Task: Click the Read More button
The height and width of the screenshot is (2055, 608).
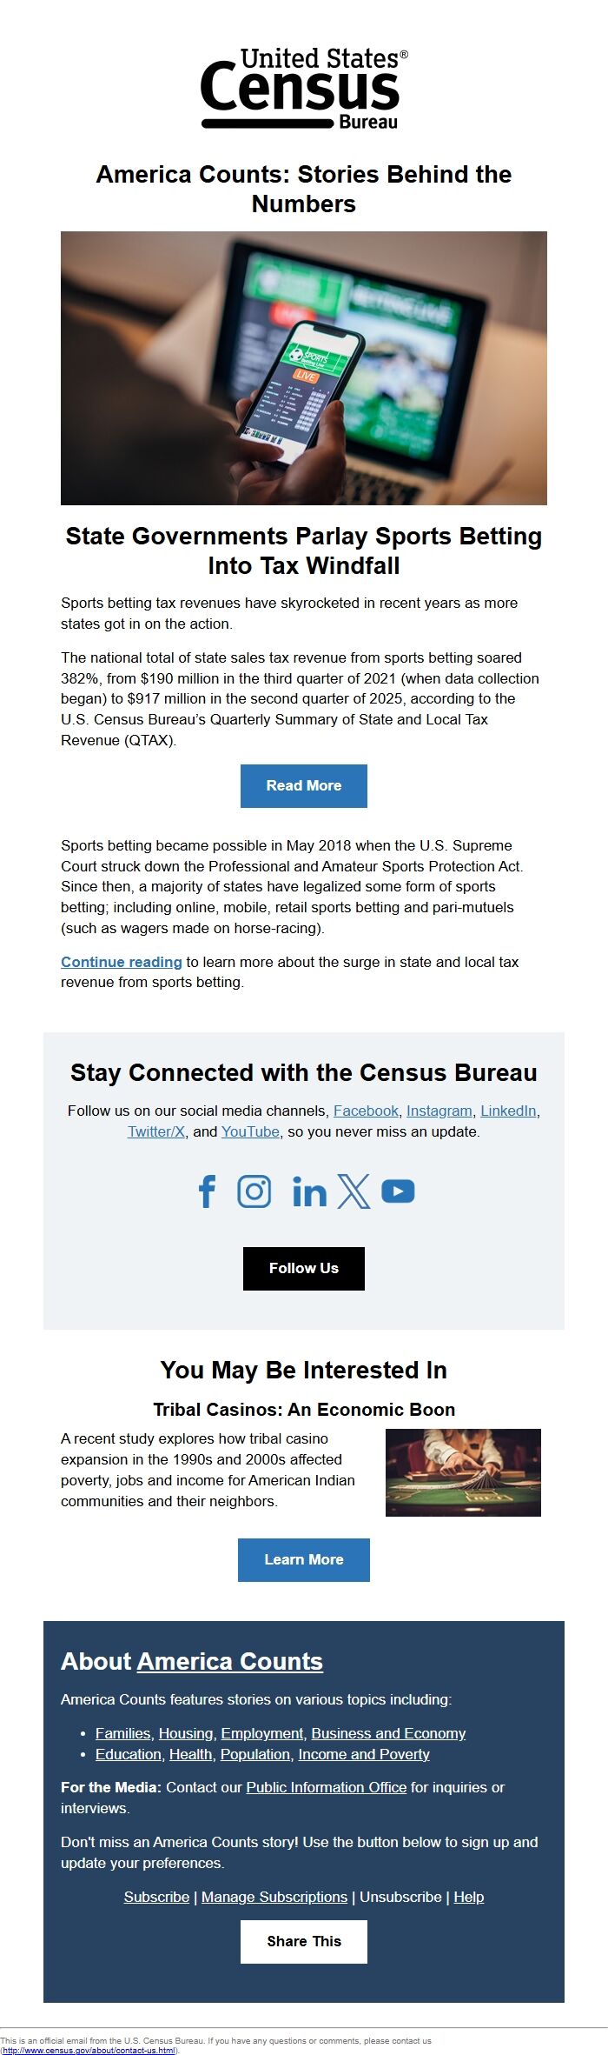Action: click(303, 785)
